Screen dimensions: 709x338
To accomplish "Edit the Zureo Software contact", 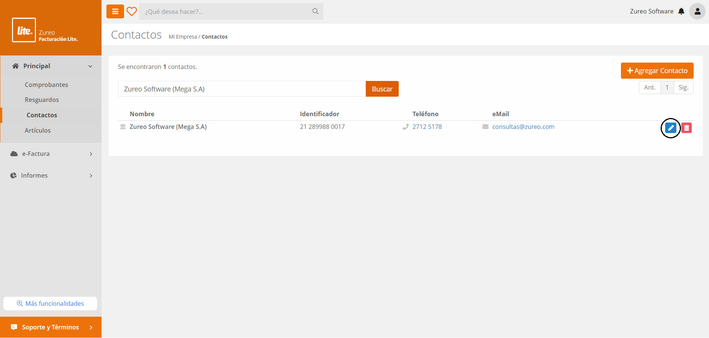I will pyautogui.click(x=671, y=128).
